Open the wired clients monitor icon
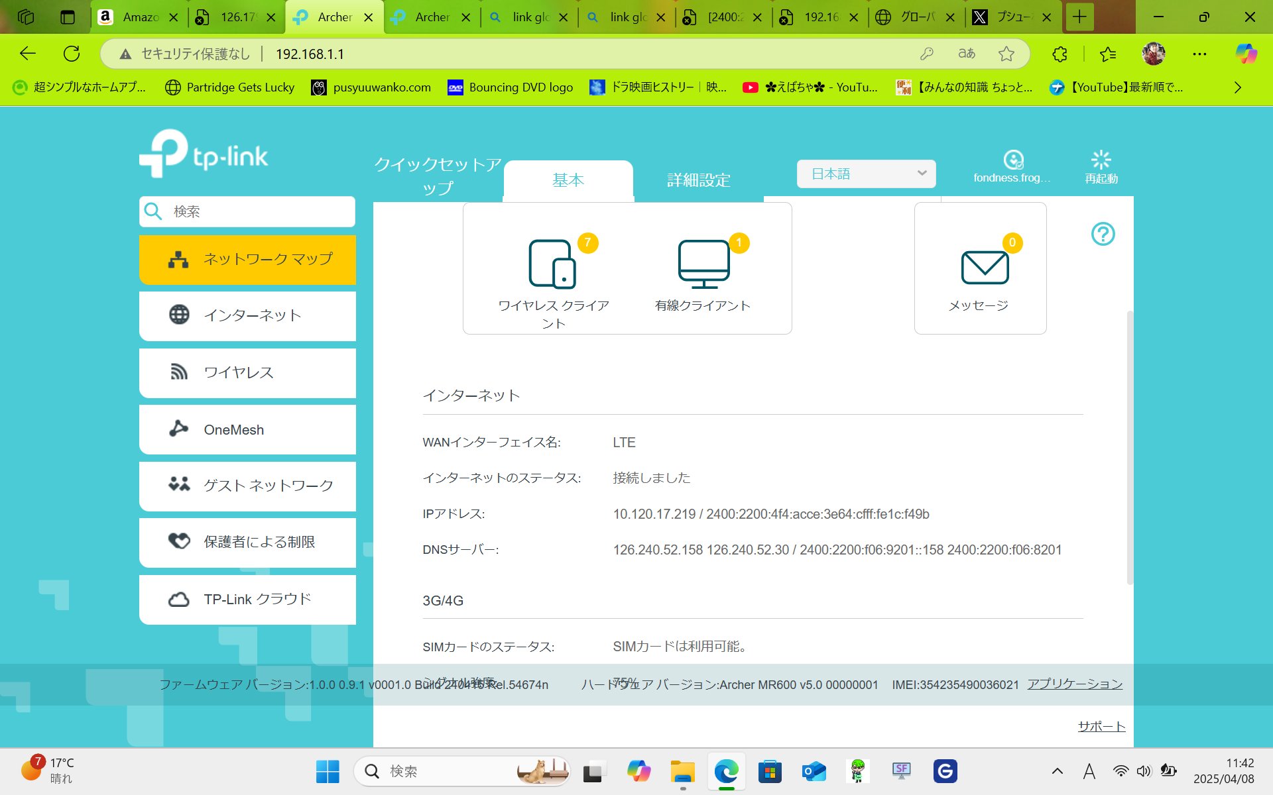 click(703, 264)
